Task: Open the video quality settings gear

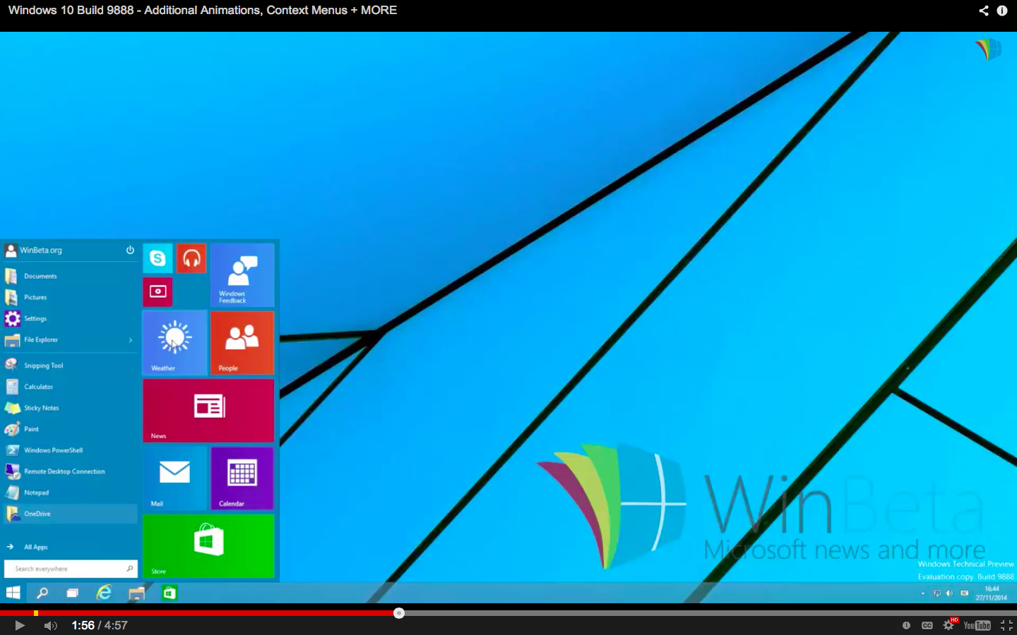Action: (948, 625)
